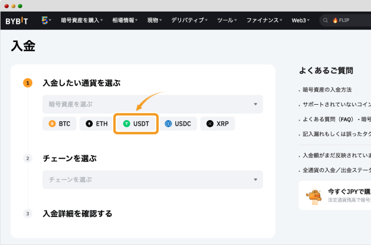
Task: Open the ファイナンス menu
Action: click(x=264, y=20)
